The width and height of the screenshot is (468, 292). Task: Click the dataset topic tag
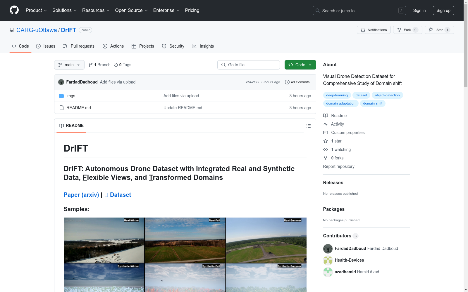click(x=361, y=95)
